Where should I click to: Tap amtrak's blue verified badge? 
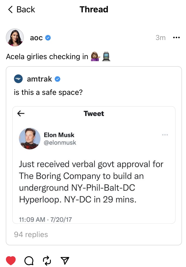(x=57, y=79)
